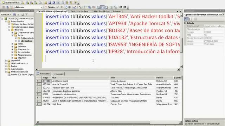Collapse the Bases de datos folder
Image resolution: width=225 pixels, height=126 pixels.
click(x=6, y=21)
